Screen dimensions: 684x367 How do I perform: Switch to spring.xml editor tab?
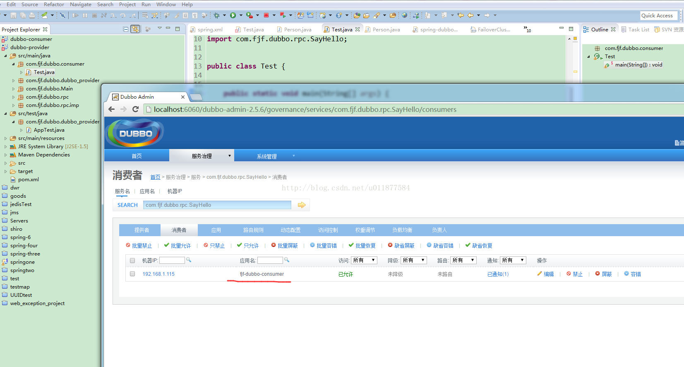206,29
